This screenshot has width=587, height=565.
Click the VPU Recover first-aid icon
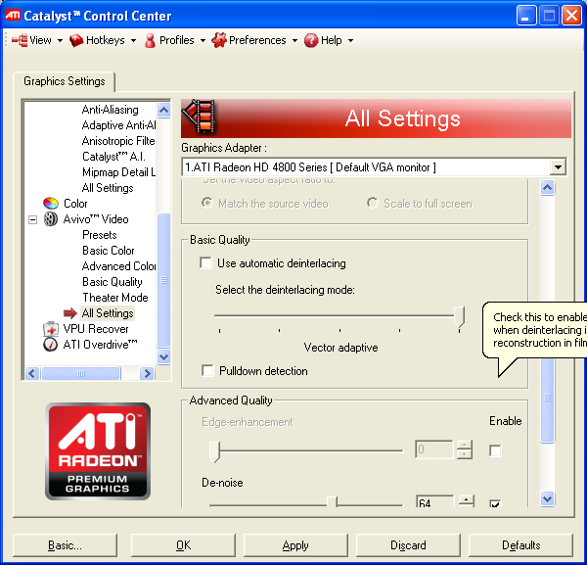point(51,329)
